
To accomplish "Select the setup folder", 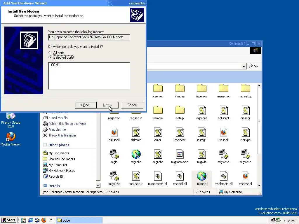I will (x=180, y=113).
